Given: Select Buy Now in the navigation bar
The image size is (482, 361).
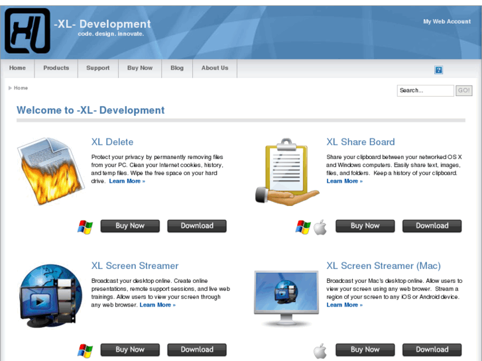Looking at the screenshot, I should [140, 68].
